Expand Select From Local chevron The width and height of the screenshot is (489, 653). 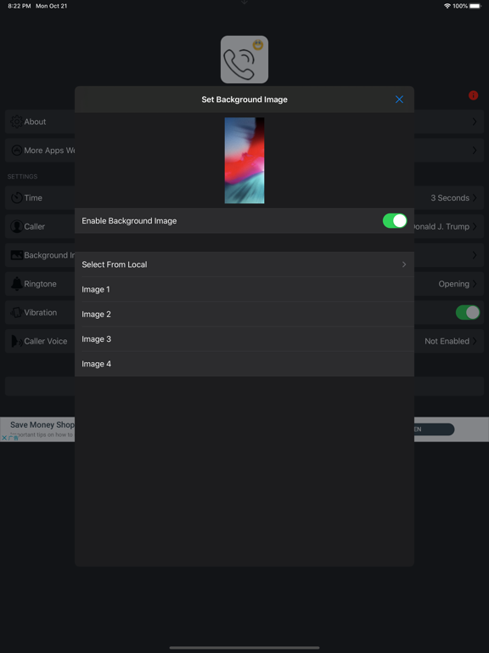pyautogui.click(x=404, y=264)
